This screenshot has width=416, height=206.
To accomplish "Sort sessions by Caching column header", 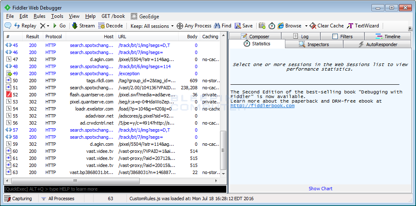I will coord(210,37).
